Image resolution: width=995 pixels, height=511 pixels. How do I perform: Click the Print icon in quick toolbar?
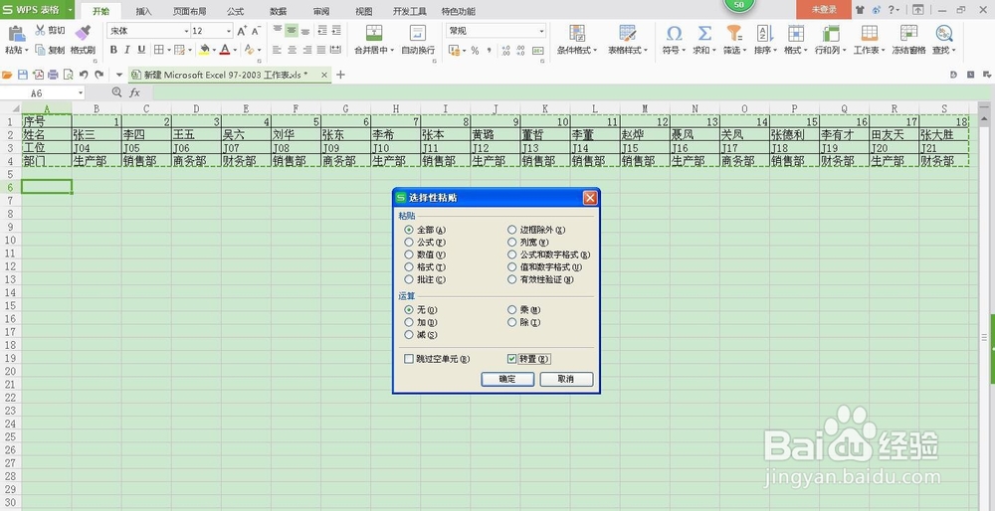point(53,75)
